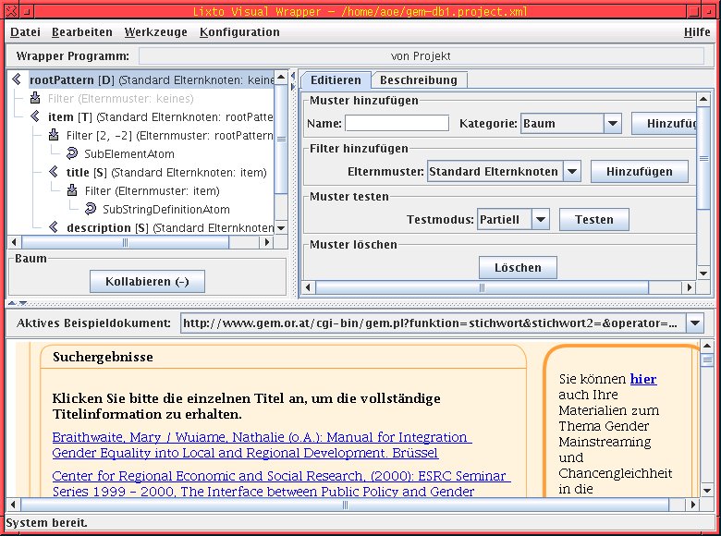Switch to the Beschreibung tab

tap(418, 80)
